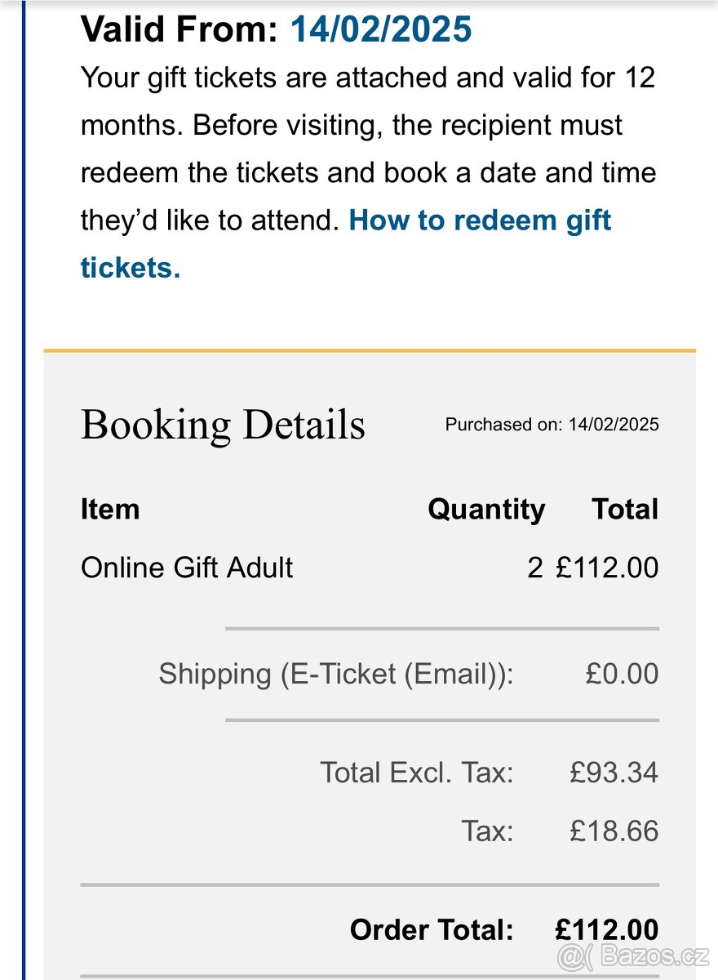Click the quantity value 2
This screenshot has width=718, height=980.
(534, 568)
